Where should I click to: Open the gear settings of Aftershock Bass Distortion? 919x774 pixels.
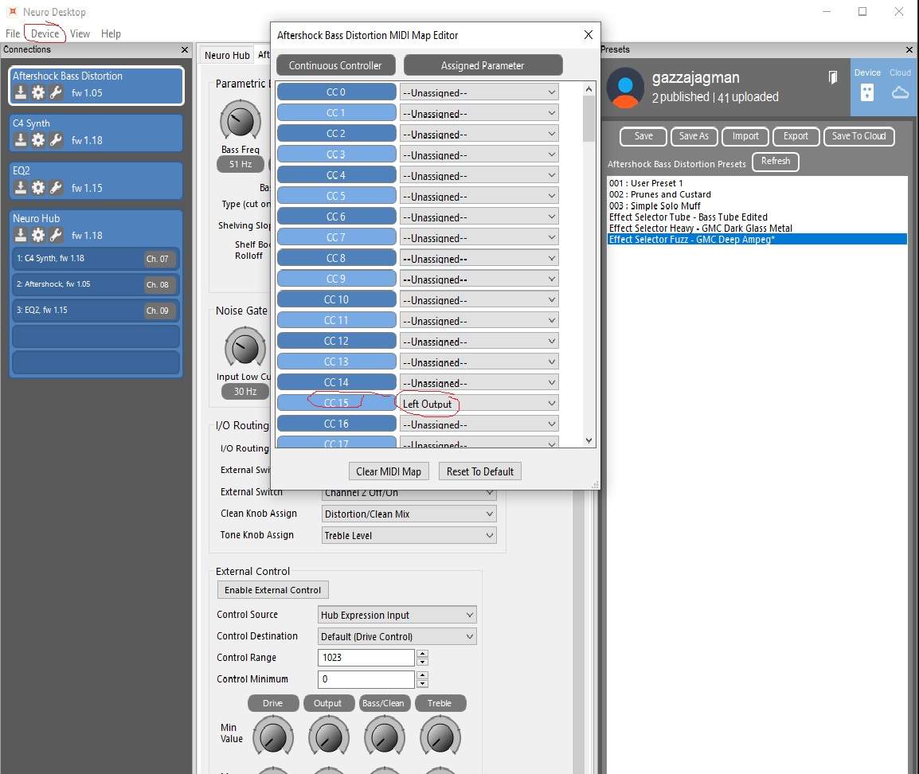[x=38, y=92]
